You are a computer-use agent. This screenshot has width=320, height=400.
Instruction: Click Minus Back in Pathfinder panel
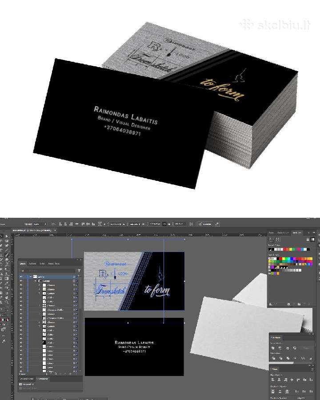click(x=311, y=358)
